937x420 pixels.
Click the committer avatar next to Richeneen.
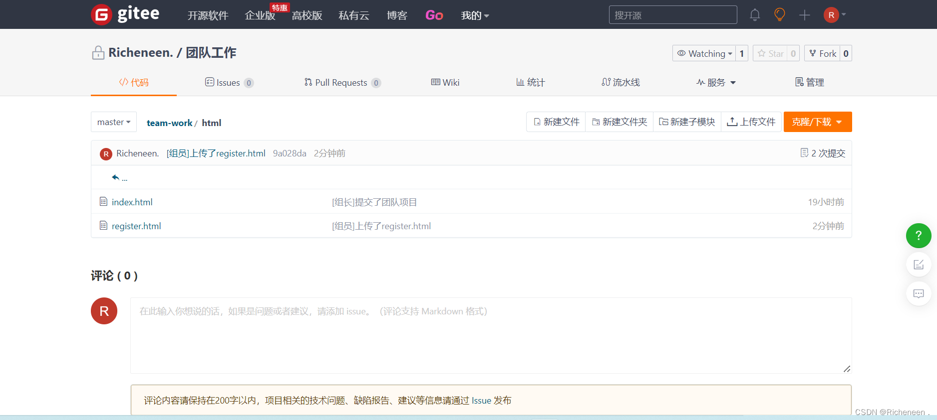coord(106,154)
